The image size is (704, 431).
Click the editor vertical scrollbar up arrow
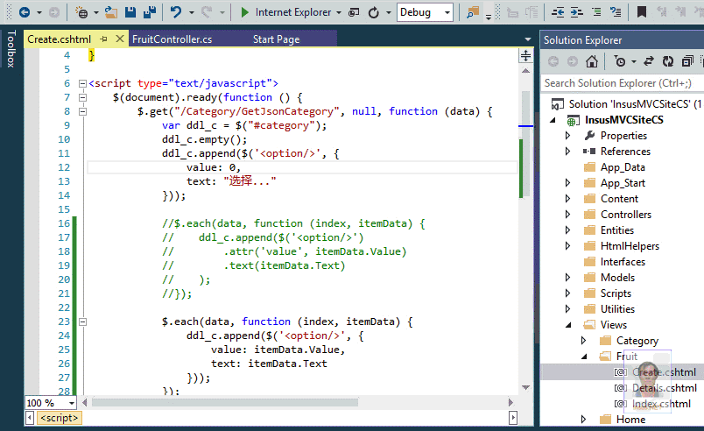(525, 71)
